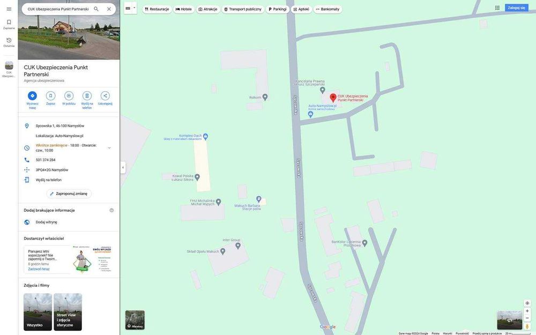The height and width of the screenshot is (335, 536).
Task: Click the Zaloguj się button
Action: pyautogui.click(x=516, y=8)
